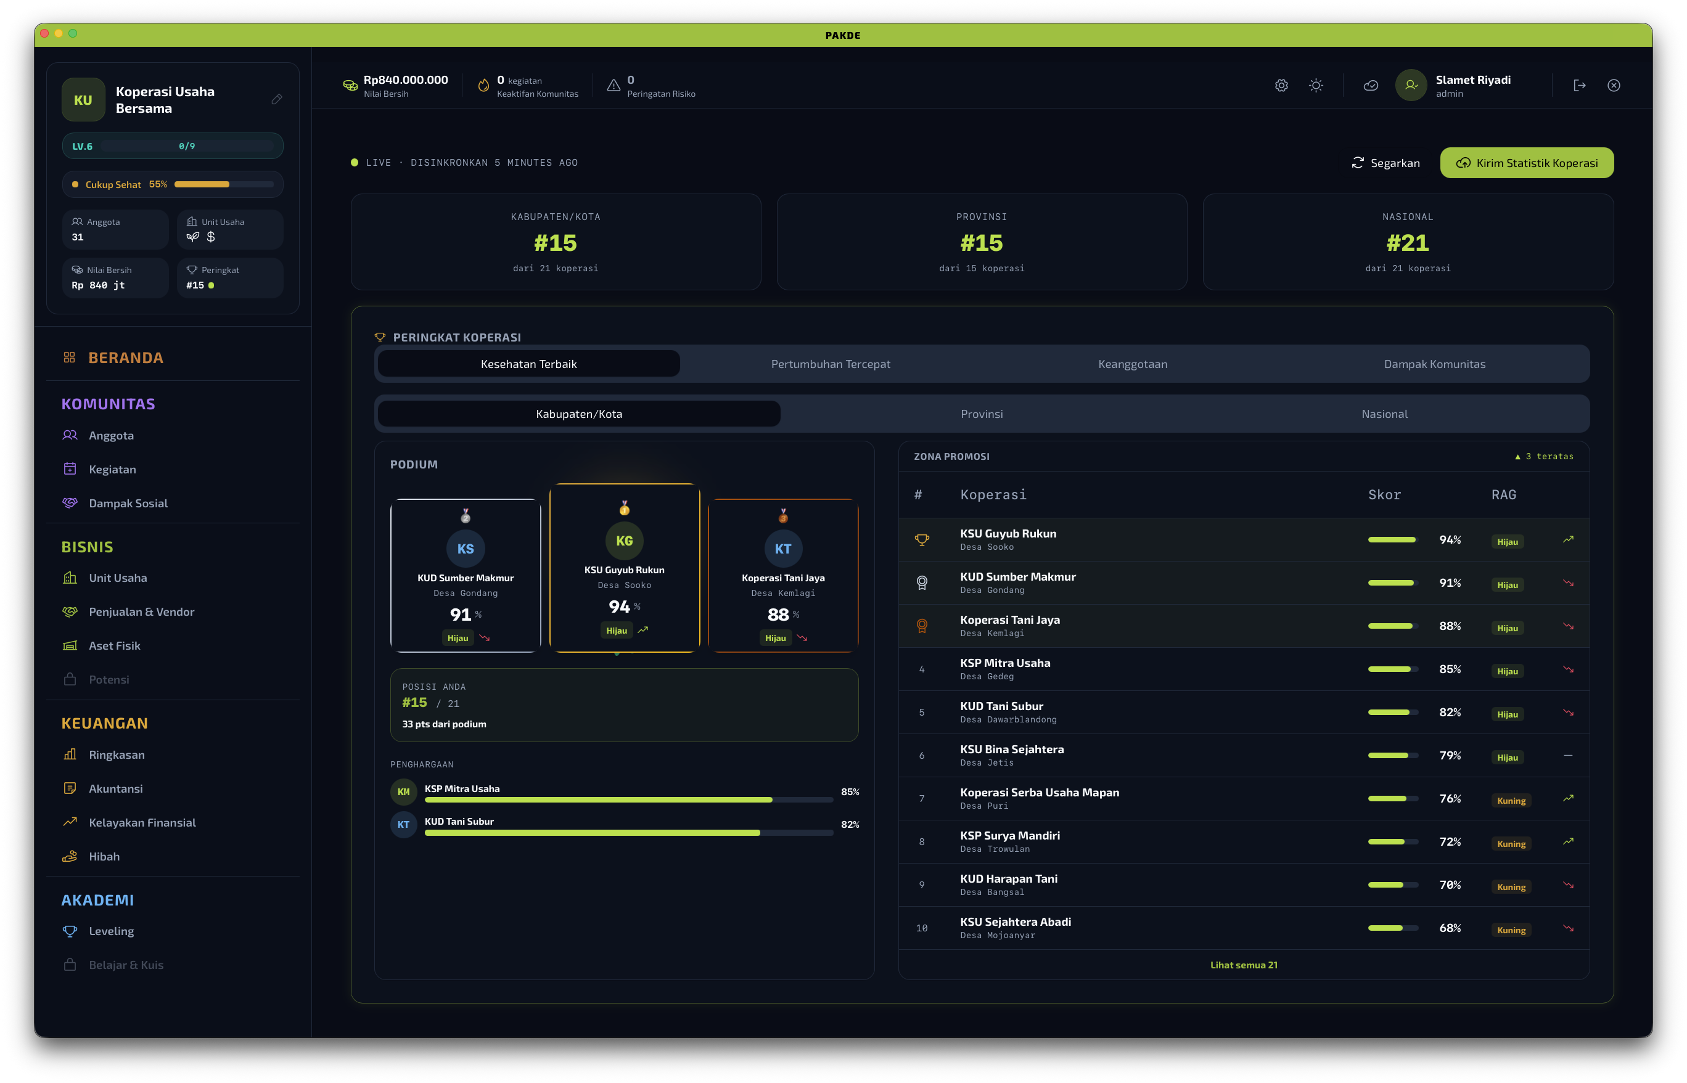Click the Kelayakan Finansial trend icon
This screenshot has height=1083, width=1687.
click(70, 822)
